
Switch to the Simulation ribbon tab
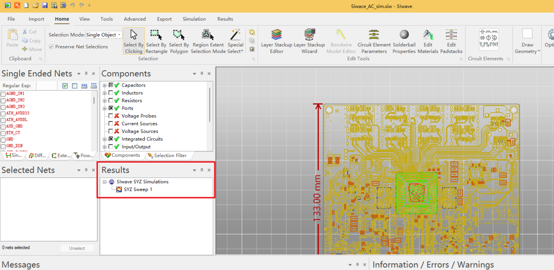[194, 19]
